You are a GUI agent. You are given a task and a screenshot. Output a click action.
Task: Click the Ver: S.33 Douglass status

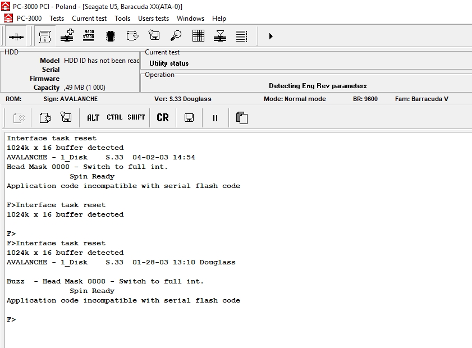point(183,99)
